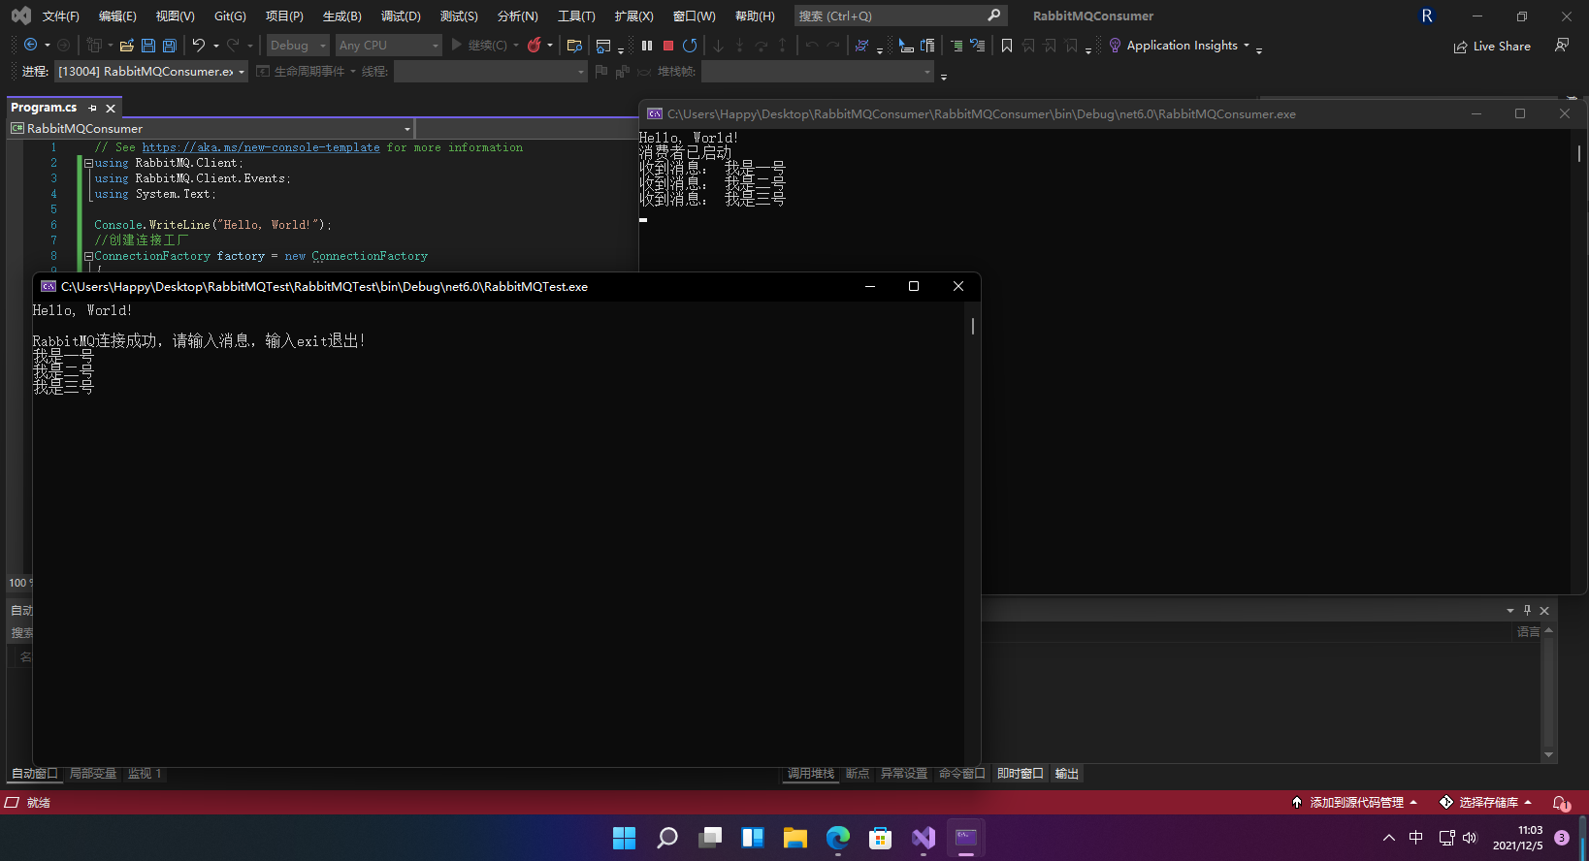Click the Visual Studio logo icon

click(20, 16)
